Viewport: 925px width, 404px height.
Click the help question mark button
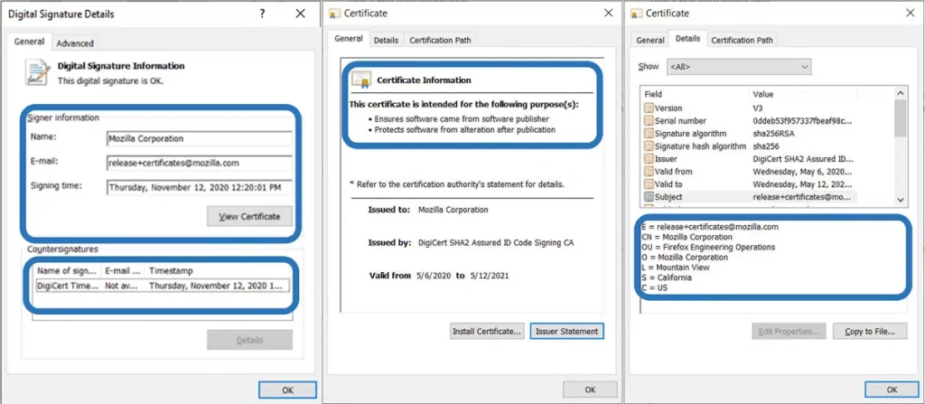[x=263, y=14]
